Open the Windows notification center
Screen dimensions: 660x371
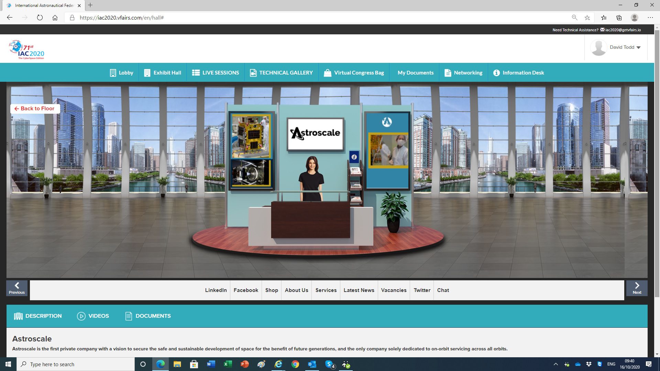point(649,364)
